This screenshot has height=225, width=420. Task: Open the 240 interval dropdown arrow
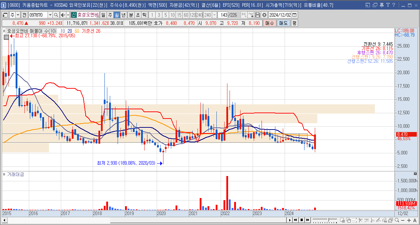point(214,15)
